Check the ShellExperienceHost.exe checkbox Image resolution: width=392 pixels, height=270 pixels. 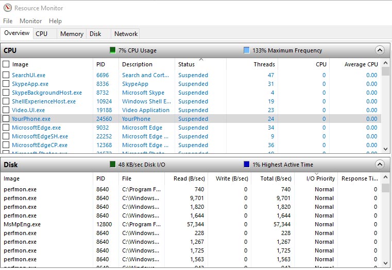(6, 101)
